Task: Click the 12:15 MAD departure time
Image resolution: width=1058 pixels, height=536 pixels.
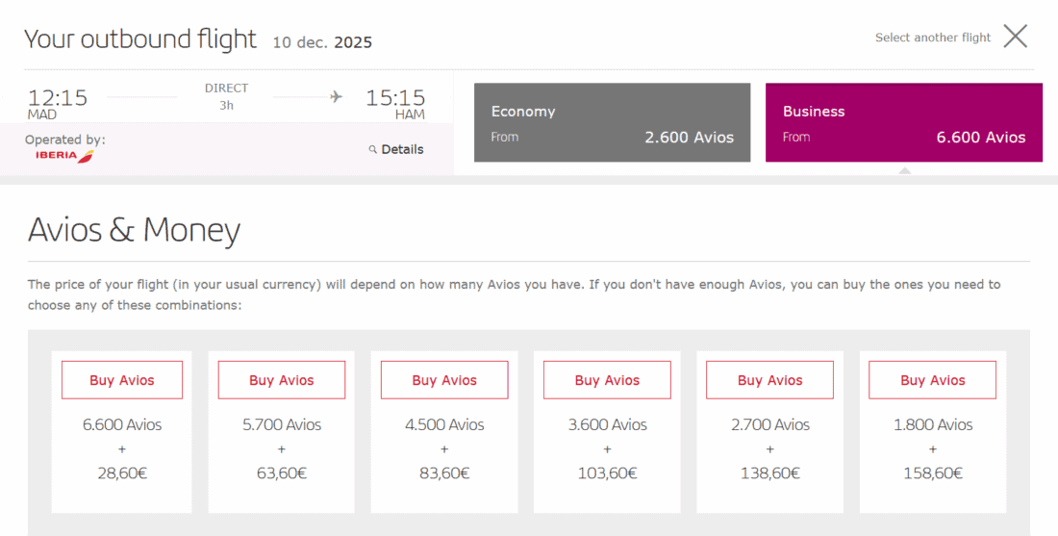Action: (57, 98)
